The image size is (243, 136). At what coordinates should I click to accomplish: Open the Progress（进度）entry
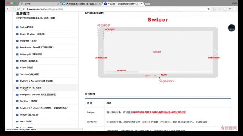click(28, 41)
